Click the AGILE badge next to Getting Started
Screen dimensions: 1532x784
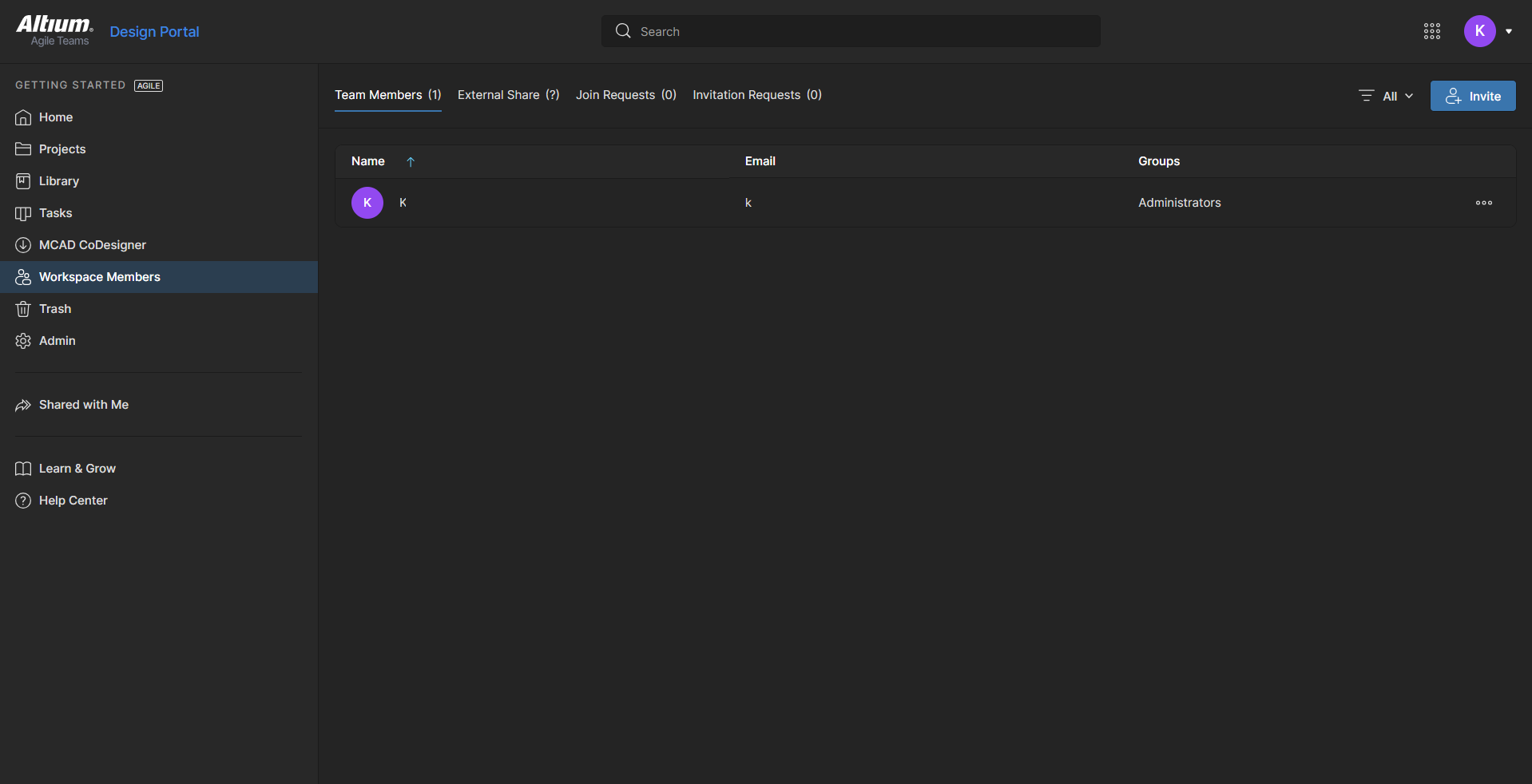149,85
